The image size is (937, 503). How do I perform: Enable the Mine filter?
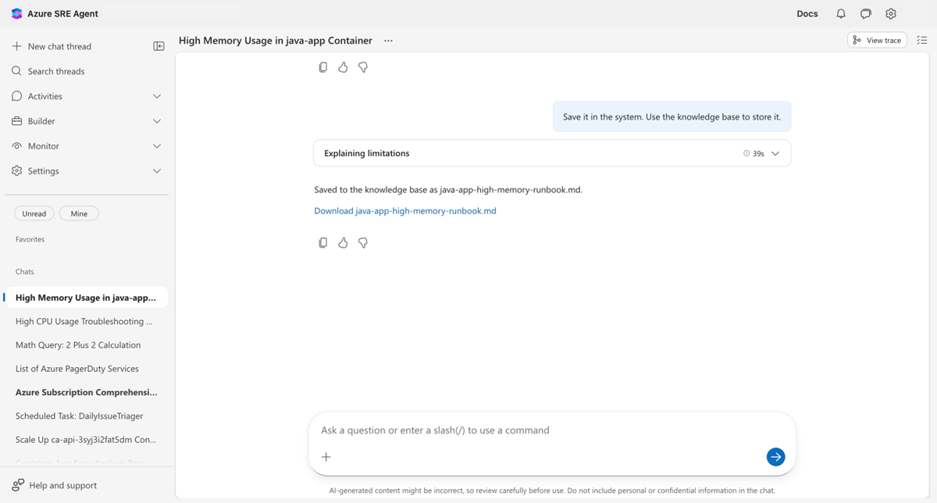(x=78, y=212)
